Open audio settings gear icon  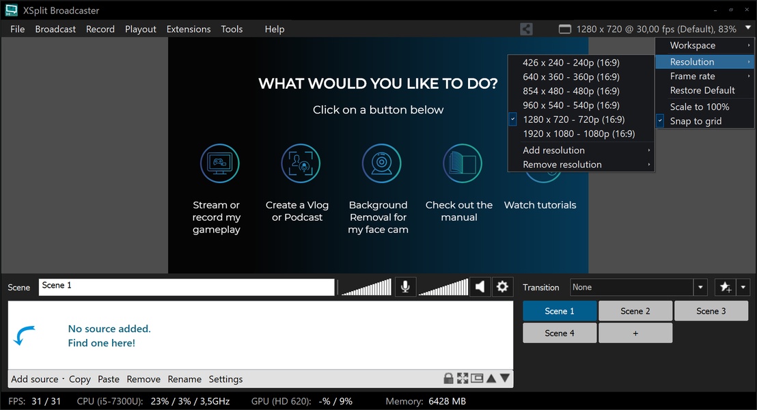pos(503,287)
